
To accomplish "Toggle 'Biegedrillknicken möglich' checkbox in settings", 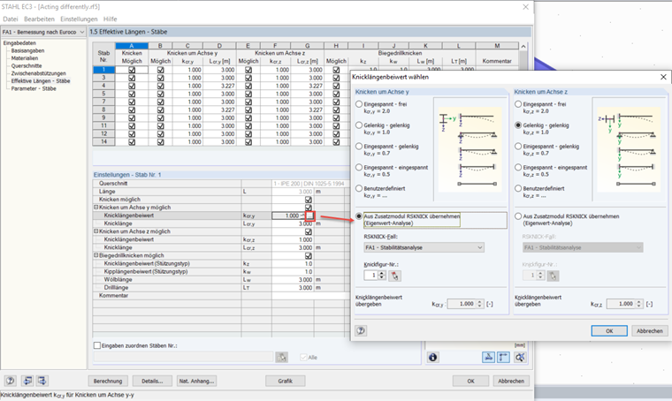I will point(308,255).
